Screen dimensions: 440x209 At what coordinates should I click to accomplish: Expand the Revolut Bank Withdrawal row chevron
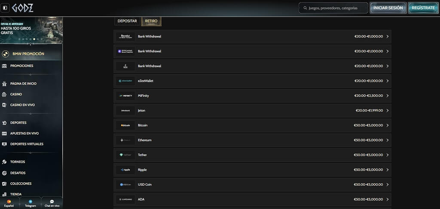(x=387, y=37)
